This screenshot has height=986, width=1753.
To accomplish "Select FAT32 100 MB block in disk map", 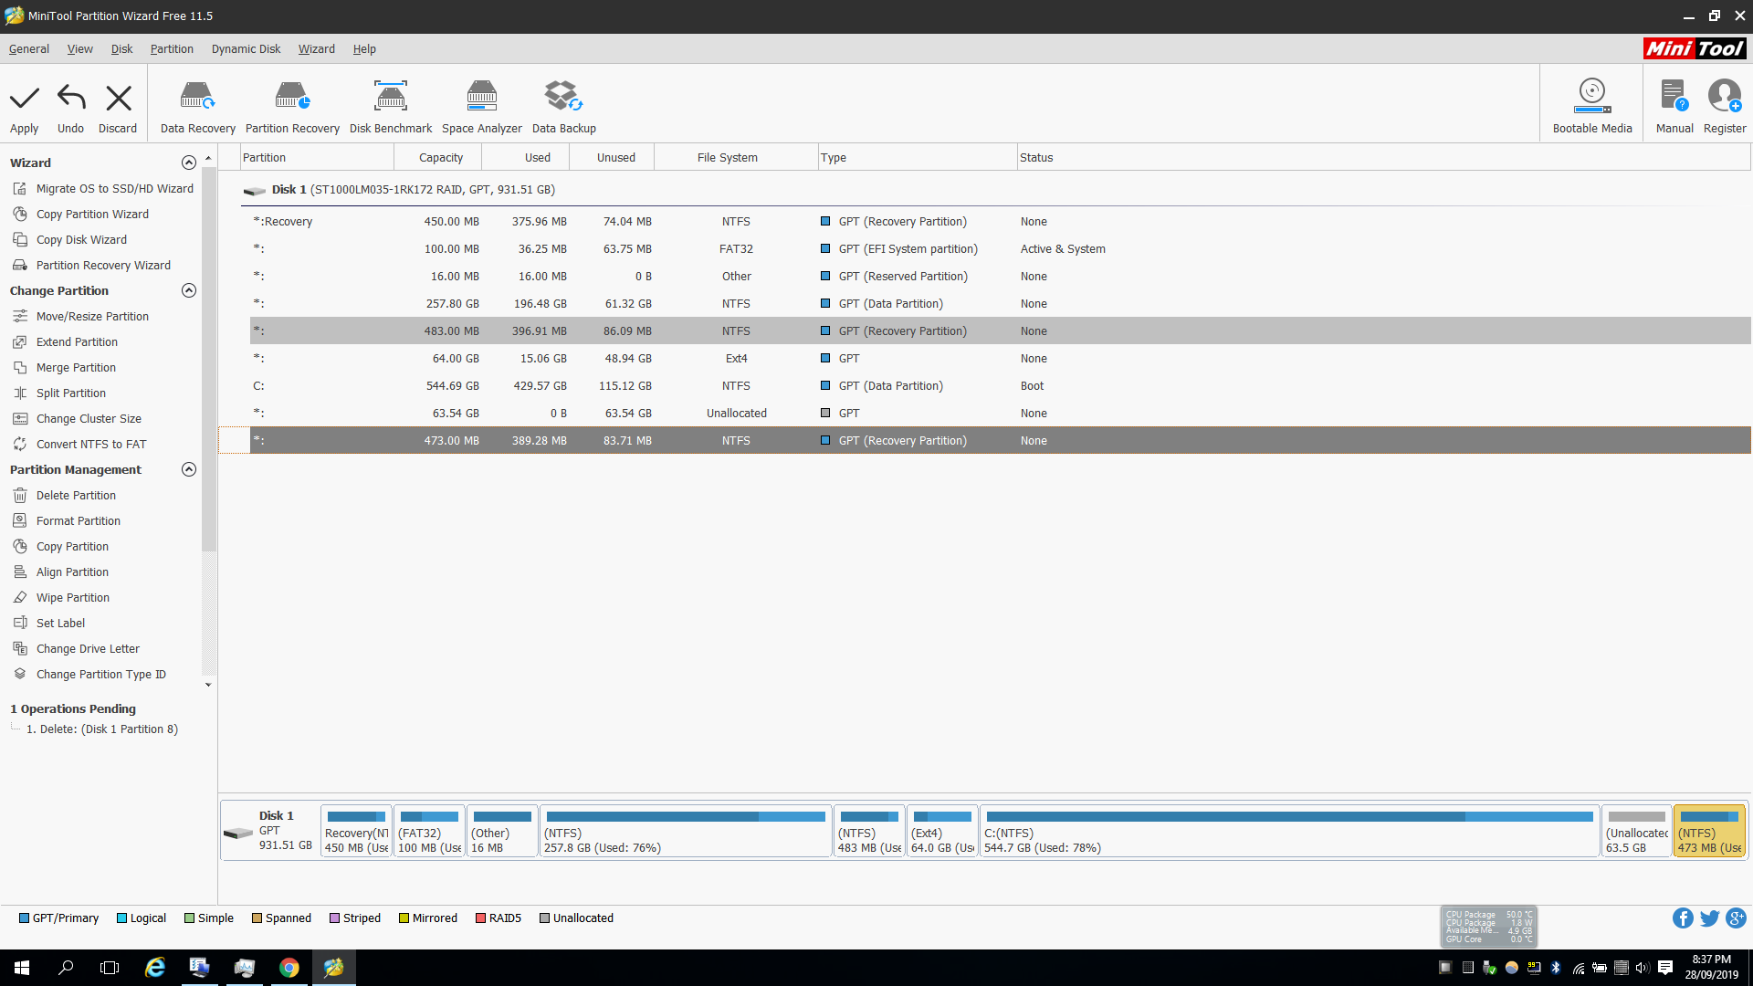I will 429,832.
